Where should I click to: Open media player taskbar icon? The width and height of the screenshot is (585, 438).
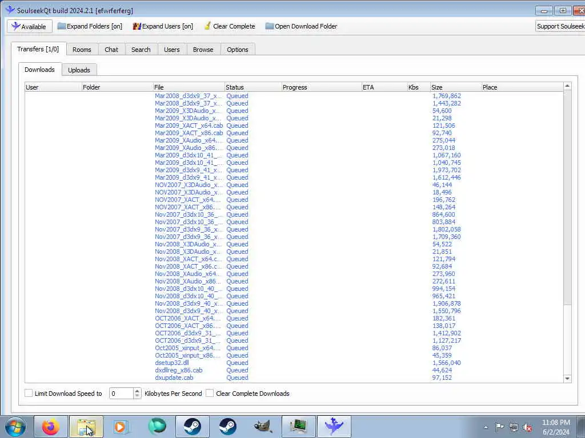point(121,427)
